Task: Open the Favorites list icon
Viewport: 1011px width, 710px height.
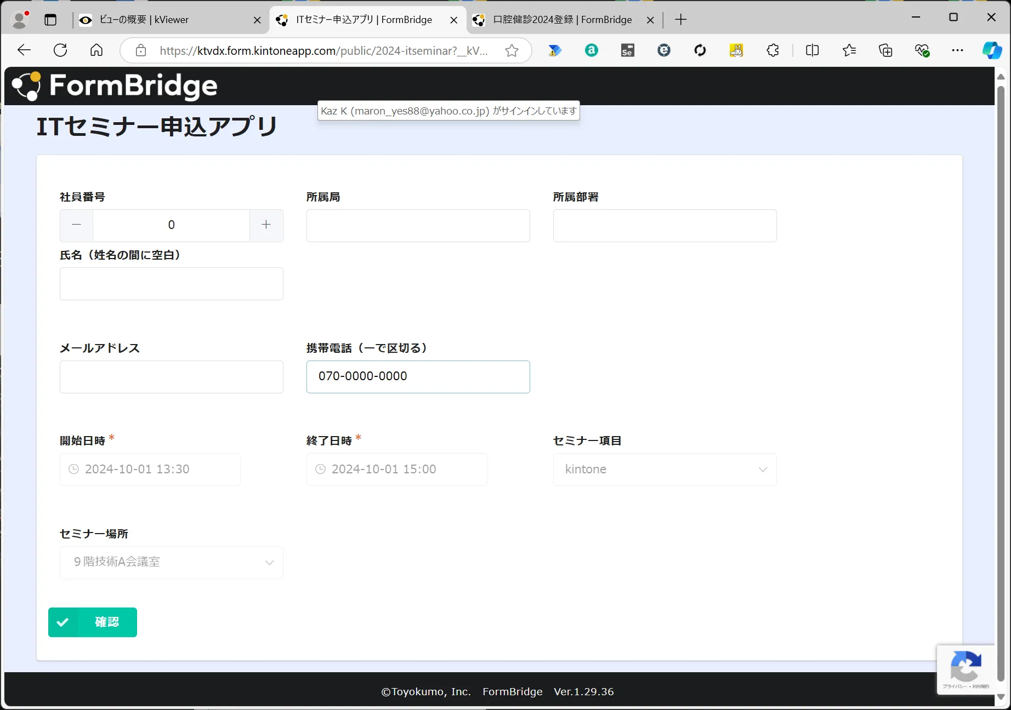Action: [x=849, y=50]
